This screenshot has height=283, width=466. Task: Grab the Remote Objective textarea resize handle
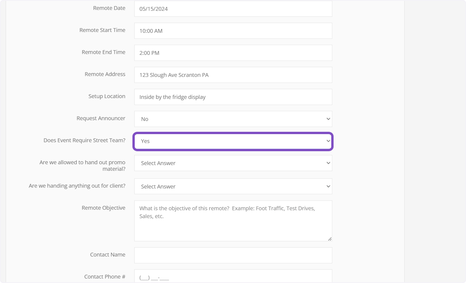point(330,239)
